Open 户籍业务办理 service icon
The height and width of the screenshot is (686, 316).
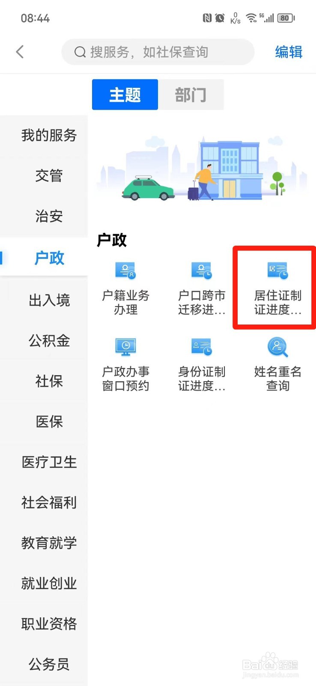(x=125, y=270)
